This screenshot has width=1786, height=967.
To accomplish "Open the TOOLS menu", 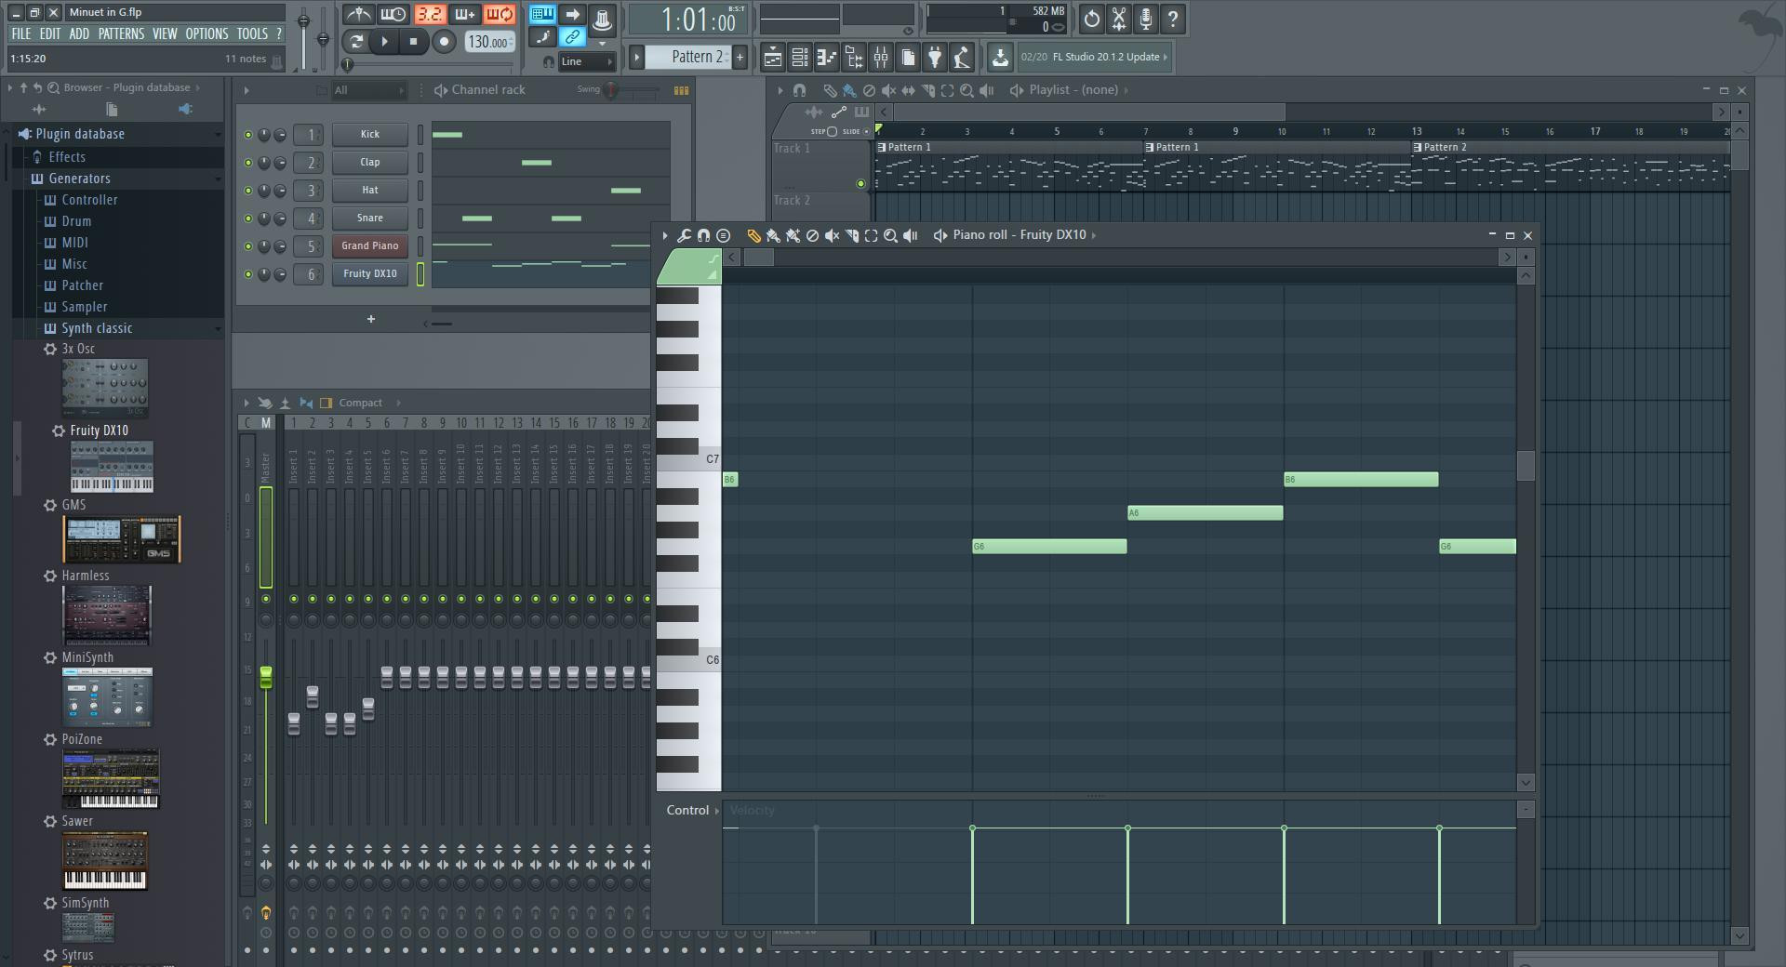I will [251, 33].
